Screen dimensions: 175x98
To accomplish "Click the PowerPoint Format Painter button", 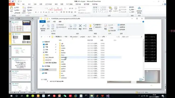I will (x=17, y=13).
